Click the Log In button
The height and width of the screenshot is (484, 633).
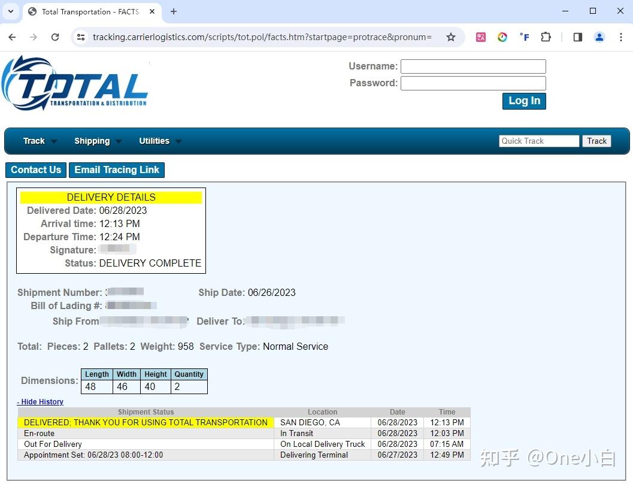523,101
